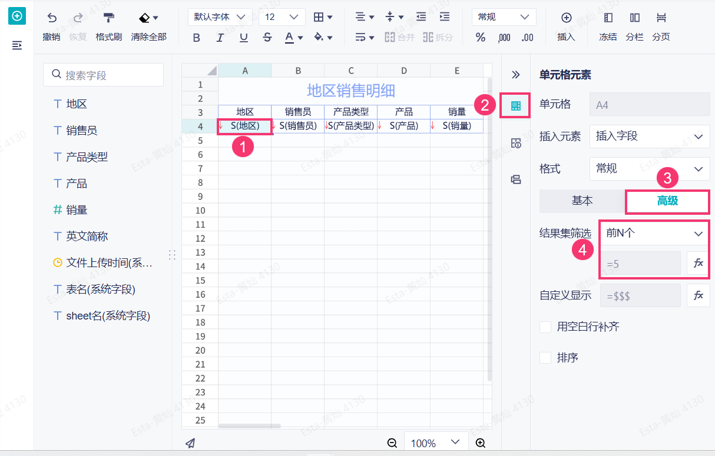Click the insert (插入) icon
This screenshot has width=715, height=456.
tap(566, 18)
